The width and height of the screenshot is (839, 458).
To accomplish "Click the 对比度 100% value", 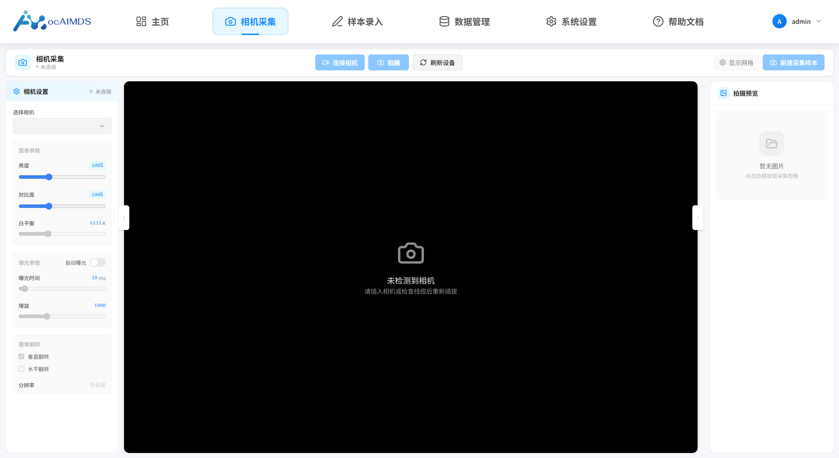I will tap(97, 194).
